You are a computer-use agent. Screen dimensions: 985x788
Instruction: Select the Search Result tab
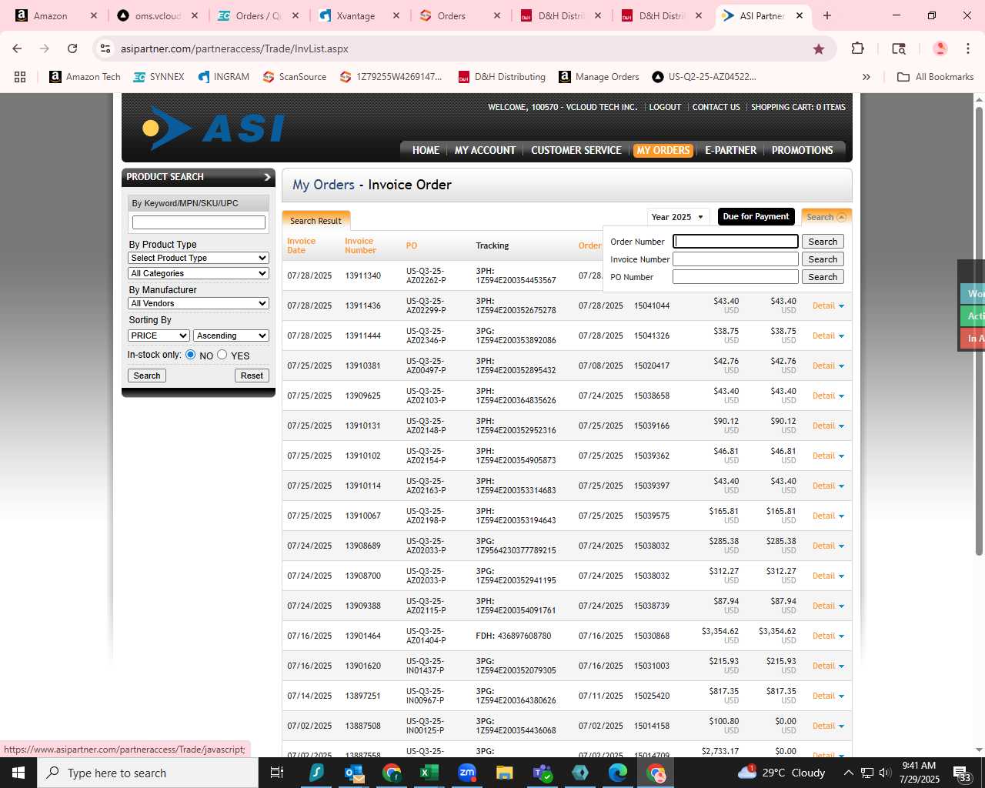(x=316, y=220)
